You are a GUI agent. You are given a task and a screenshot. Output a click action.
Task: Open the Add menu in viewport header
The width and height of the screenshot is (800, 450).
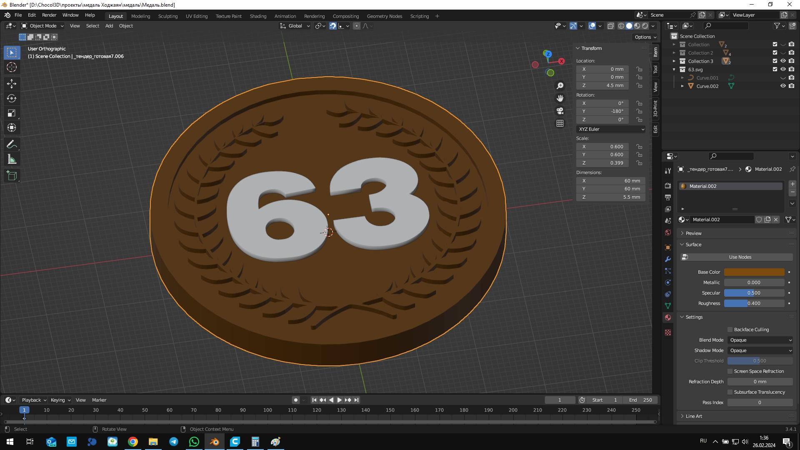(x=109, y=26)
